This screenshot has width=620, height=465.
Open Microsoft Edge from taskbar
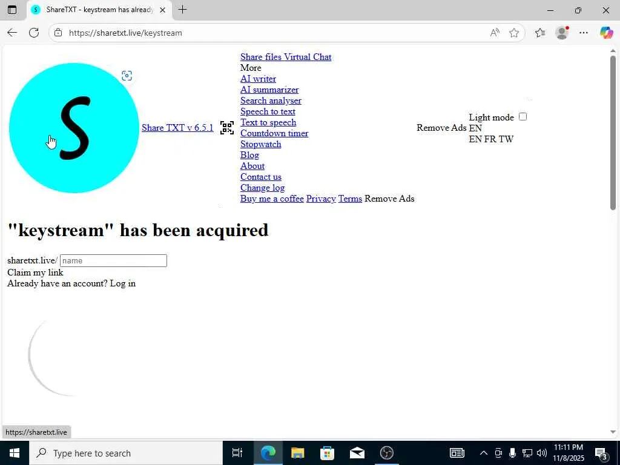(268, 453)
